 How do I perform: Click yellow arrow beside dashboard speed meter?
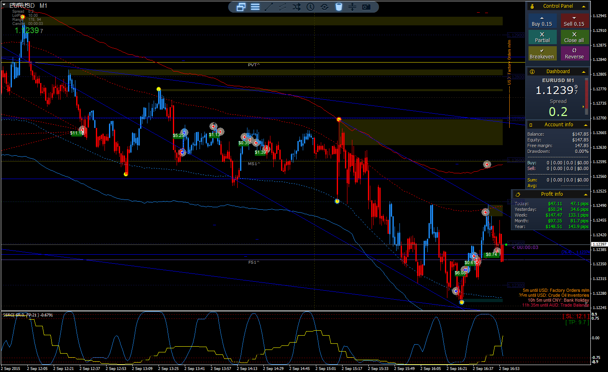point(583,107)
